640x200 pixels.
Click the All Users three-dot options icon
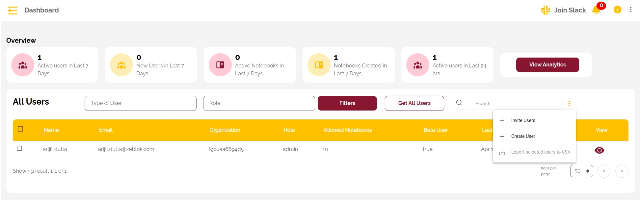569,104
